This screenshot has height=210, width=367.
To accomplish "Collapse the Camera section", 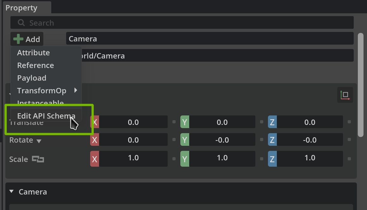I will (12, 192).
